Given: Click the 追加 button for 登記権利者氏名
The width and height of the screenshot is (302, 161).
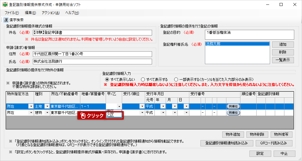Looking at the screenshot, I should click(x=283, y=44).
